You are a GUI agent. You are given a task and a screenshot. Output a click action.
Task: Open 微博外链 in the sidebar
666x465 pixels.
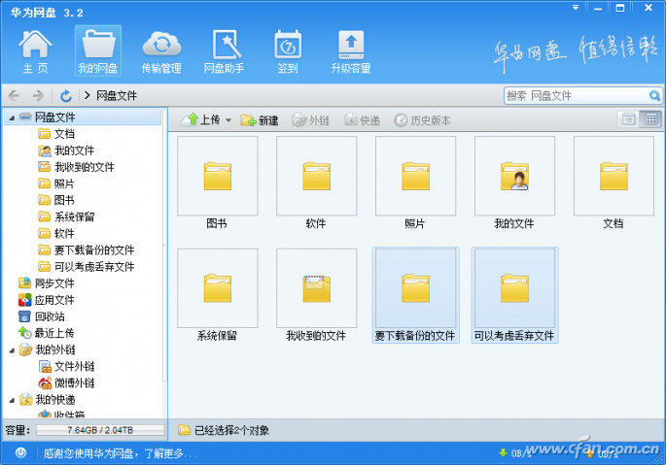(66, 383)
